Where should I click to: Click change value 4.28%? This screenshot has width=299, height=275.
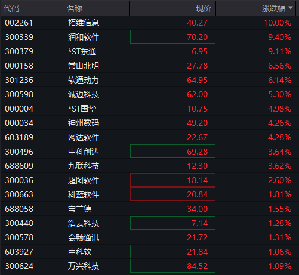click(x=280, y=137)
